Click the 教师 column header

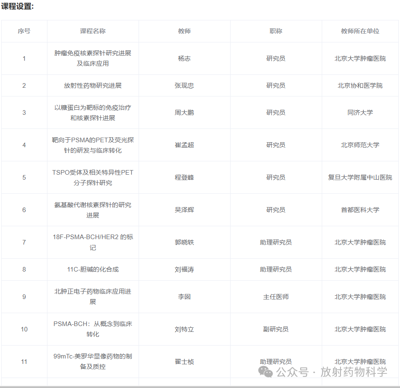[x=184, y=31]
